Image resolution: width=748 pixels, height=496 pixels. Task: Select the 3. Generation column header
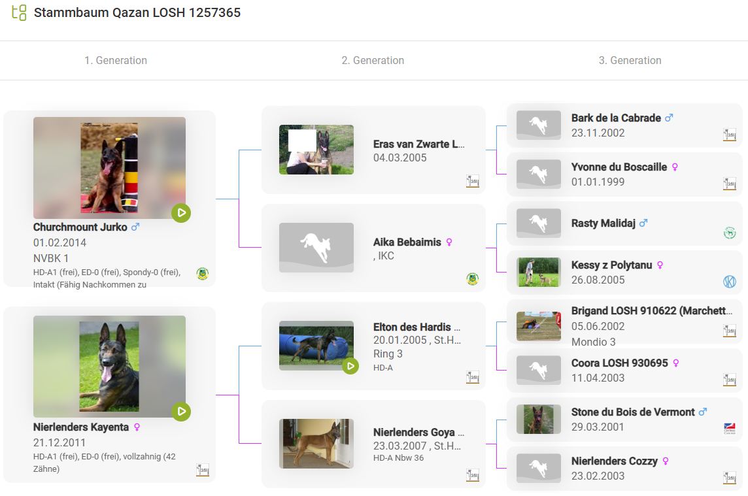[x=630, y=60]
